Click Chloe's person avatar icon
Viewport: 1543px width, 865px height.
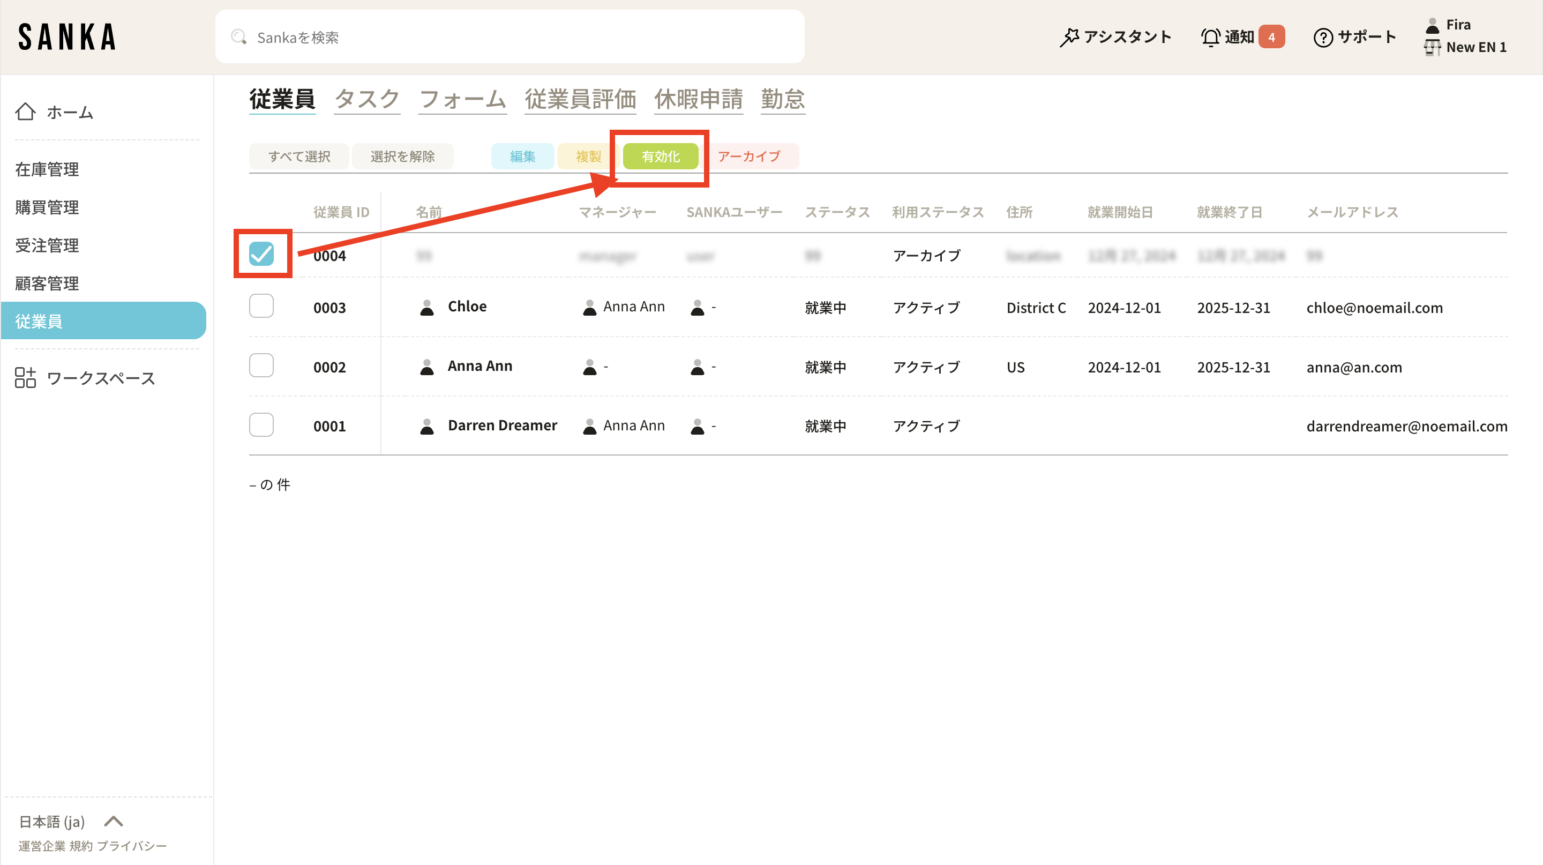(426, 307)
